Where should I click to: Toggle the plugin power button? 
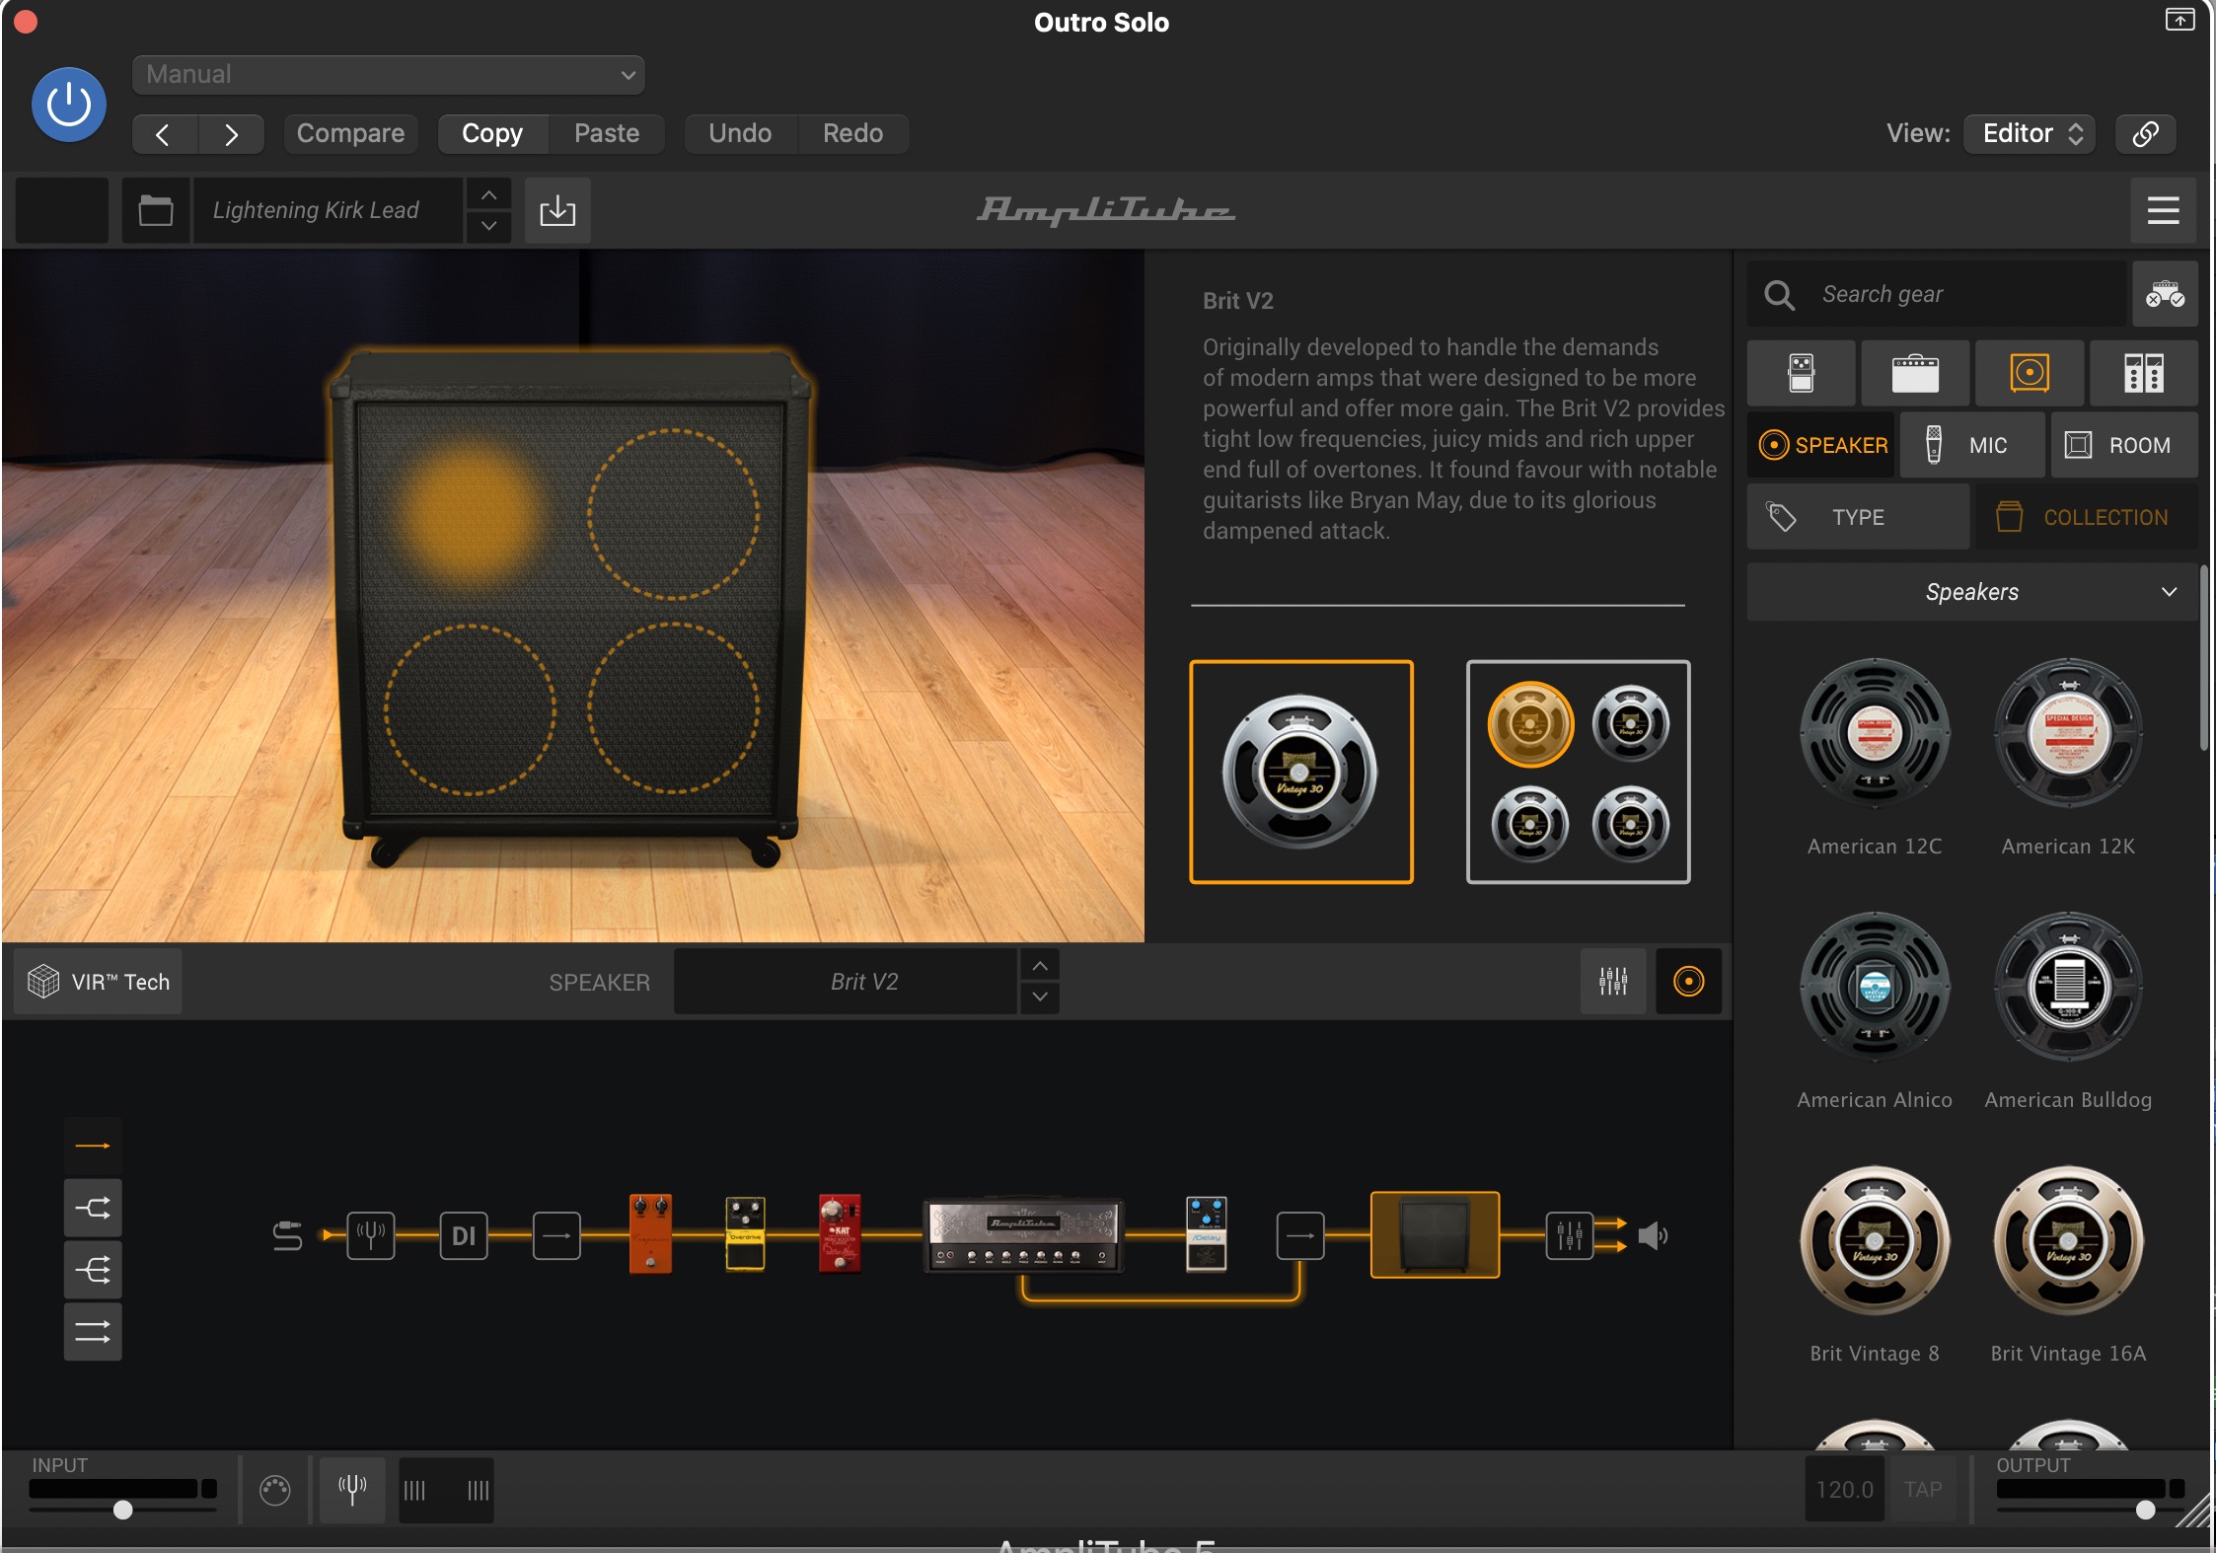pyautogui.click(x=69, y=105)
